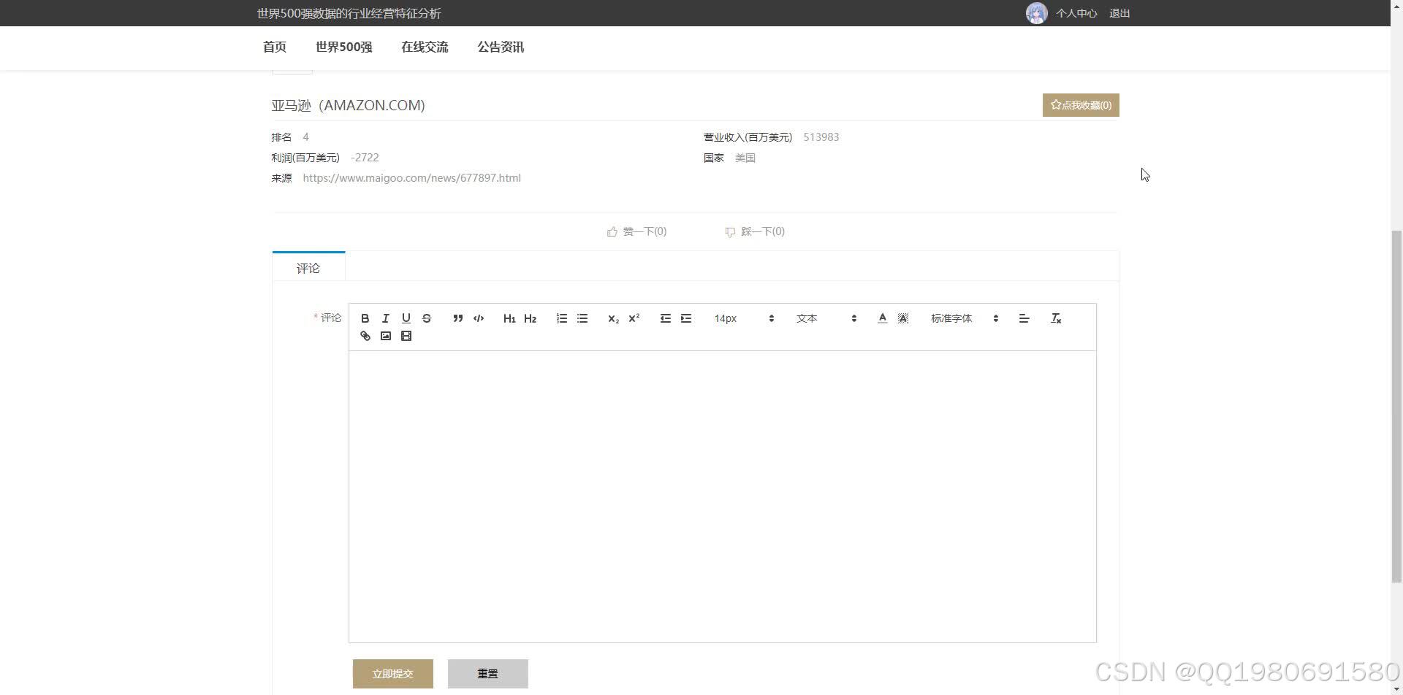Click the profit value -2722
Viewport: 1403px width, 695px height.
pos(365,158)
